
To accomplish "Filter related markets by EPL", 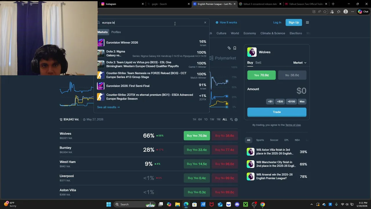I will (286, 140).
